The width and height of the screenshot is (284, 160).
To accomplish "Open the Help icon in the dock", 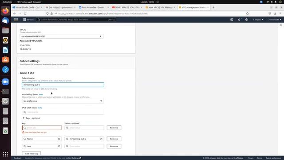I will [5, 69].
